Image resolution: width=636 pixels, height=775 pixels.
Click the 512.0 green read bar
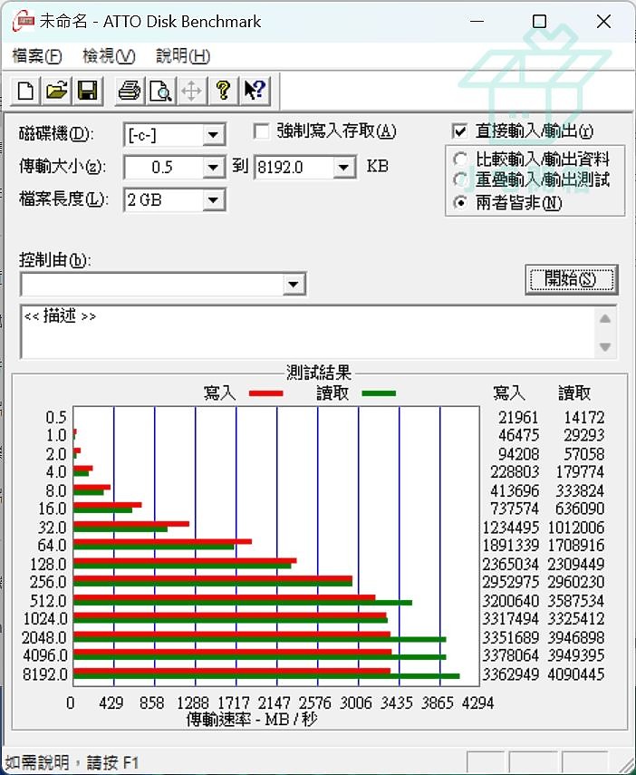(243, 603)
